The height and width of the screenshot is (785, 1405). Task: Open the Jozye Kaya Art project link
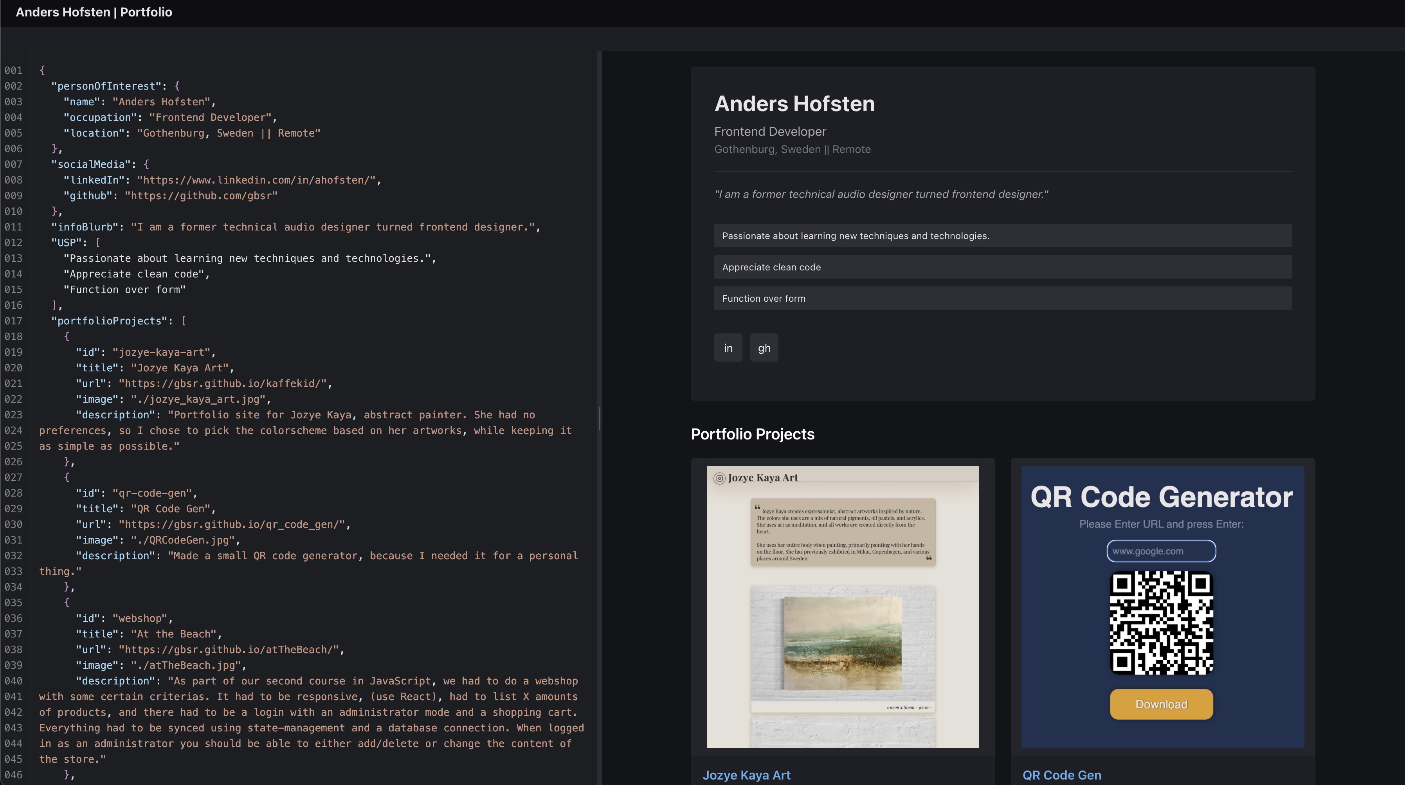click(746, 775)
